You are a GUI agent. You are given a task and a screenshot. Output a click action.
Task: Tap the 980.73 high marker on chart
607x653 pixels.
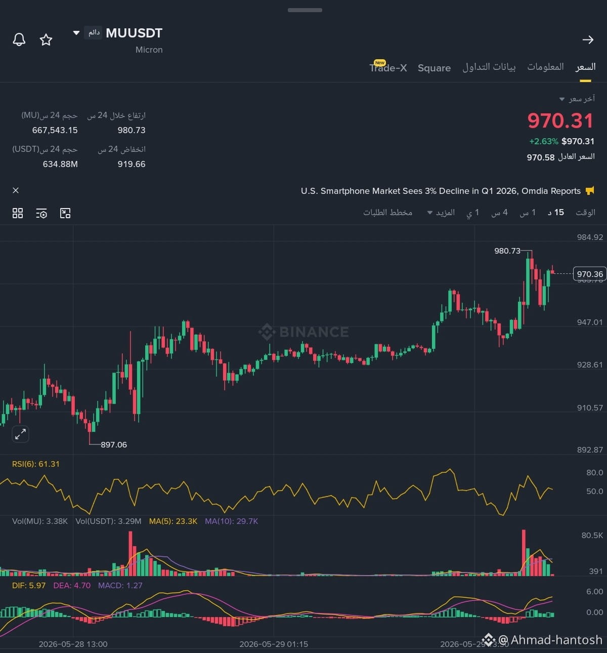click(507, 251)
